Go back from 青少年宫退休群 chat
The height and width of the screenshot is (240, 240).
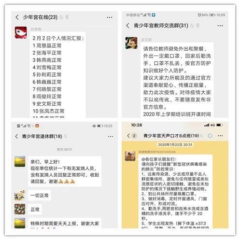[16, 136]
